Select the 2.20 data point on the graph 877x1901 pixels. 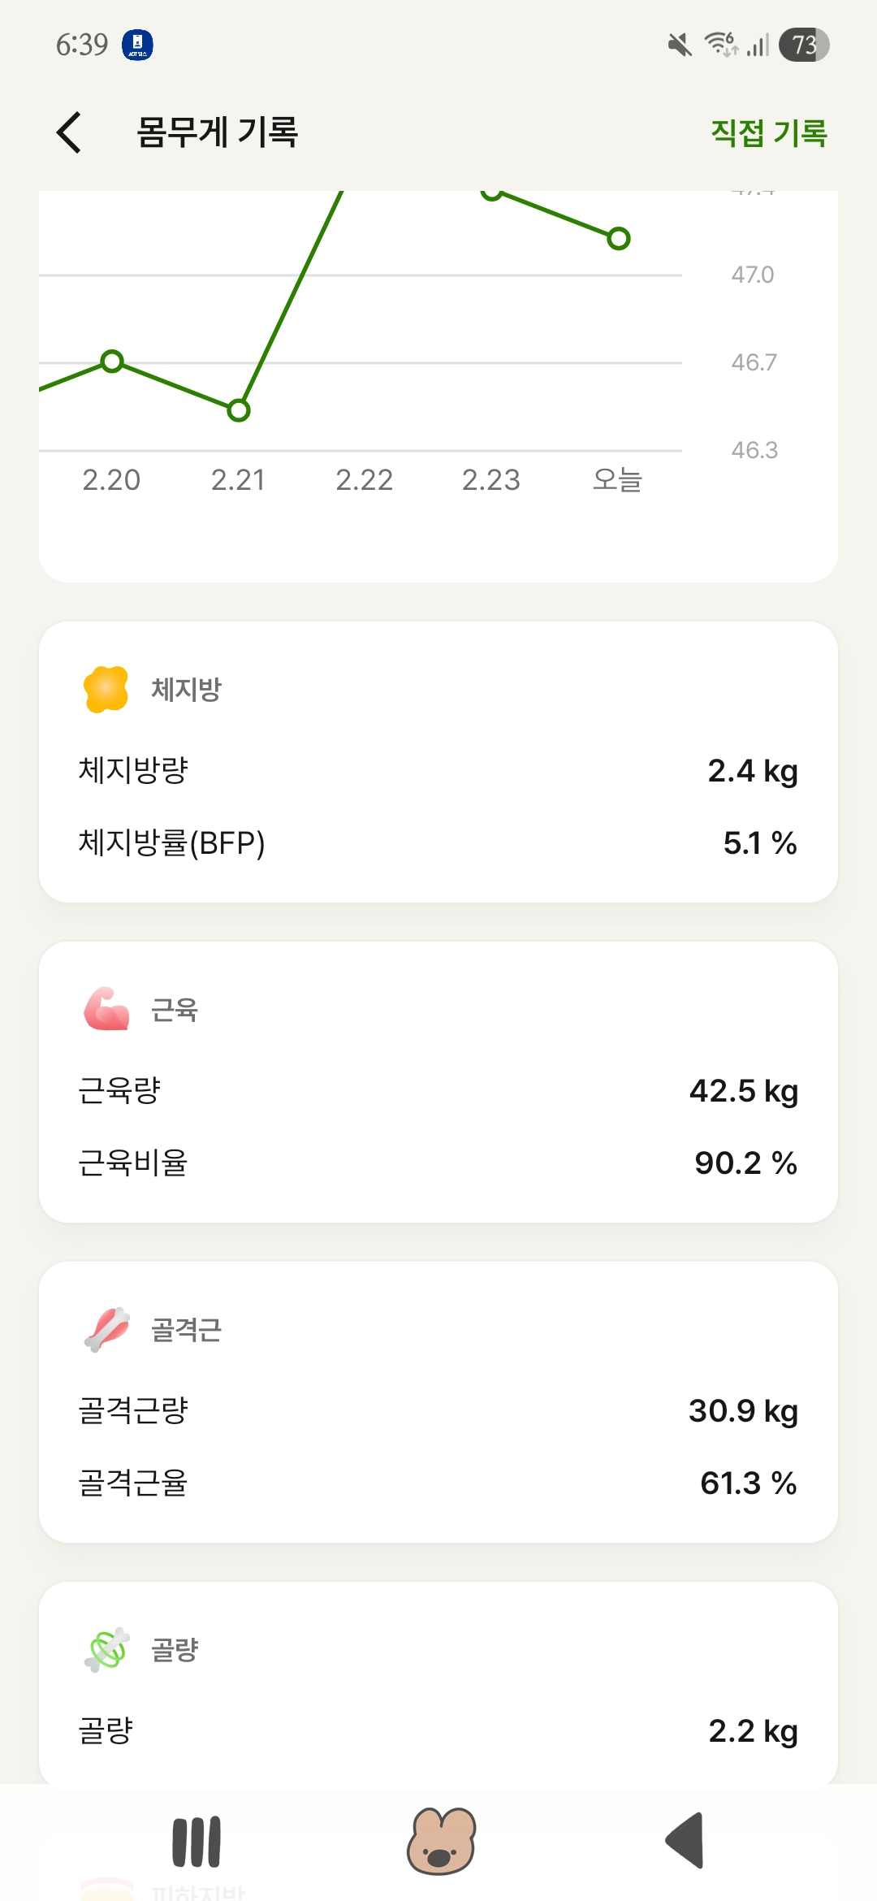pos(112,362)
